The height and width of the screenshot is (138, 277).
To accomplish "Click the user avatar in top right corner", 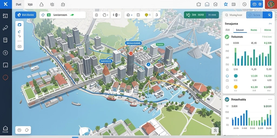I will click(271, 4).
